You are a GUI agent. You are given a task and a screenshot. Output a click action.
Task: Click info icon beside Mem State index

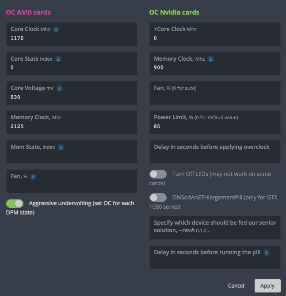61,148
